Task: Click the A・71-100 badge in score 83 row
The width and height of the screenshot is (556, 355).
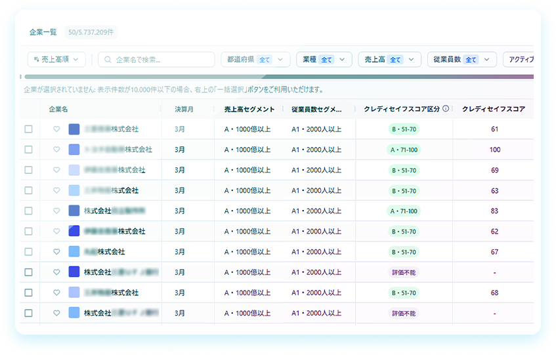Action: pyautogui.click(x=404, y=211)
